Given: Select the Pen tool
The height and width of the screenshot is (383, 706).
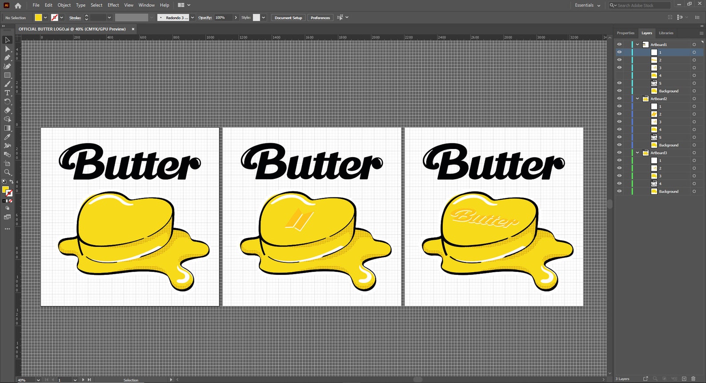Looking at the screenshot, I should pos(7,57).
